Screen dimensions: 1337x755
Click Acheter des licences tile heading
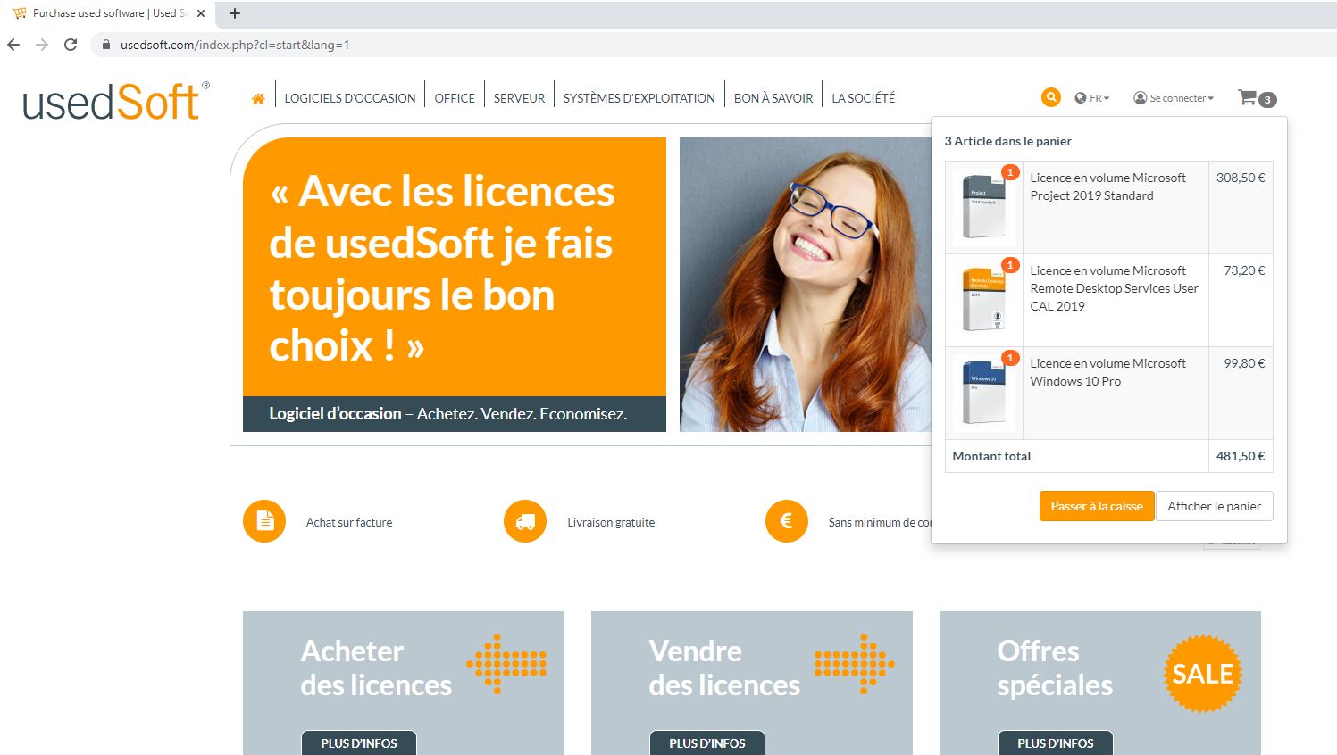pyautogui.click(x=376, y=668)
